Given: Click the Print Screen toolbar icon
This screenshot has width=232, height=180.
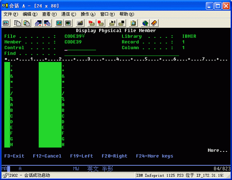Looking at the screenshot, I should [x=6, y=23].
